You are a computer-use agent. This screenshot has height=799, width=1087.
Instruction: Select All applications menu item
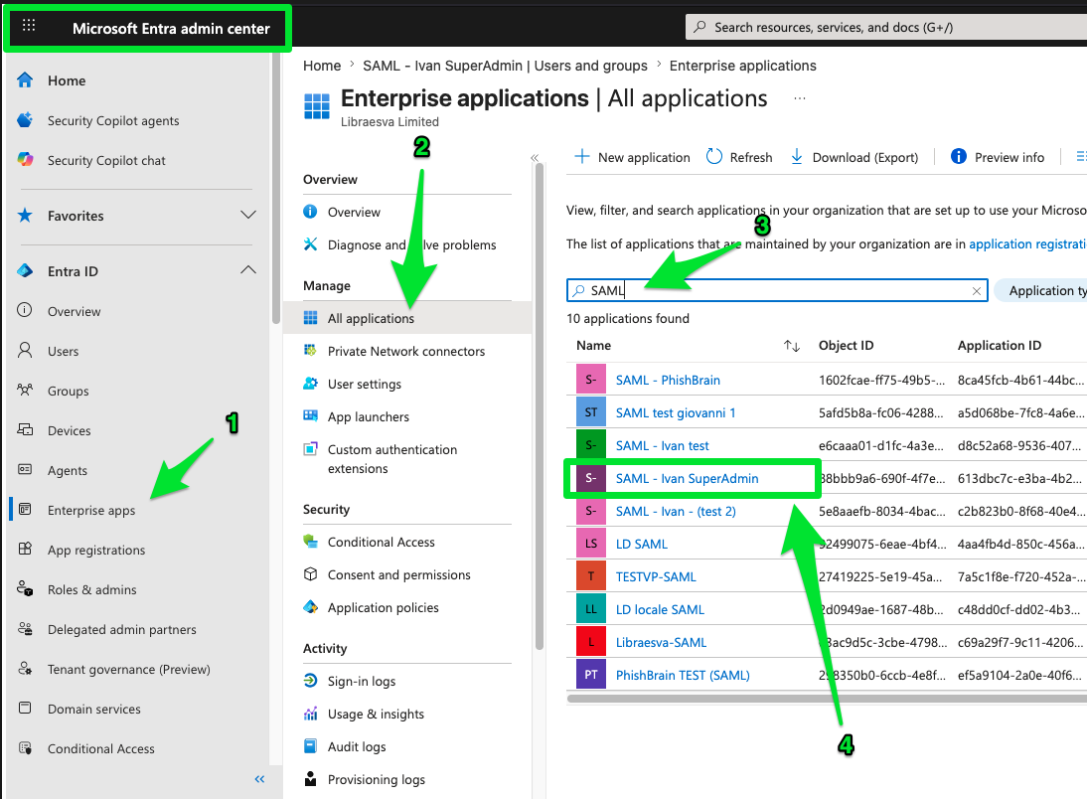coord(407,318)
